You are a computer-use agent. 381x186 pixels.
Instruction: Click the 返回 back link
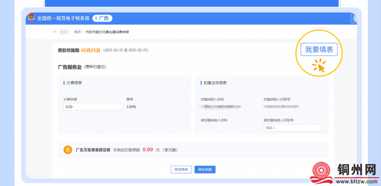click(64, 32)
